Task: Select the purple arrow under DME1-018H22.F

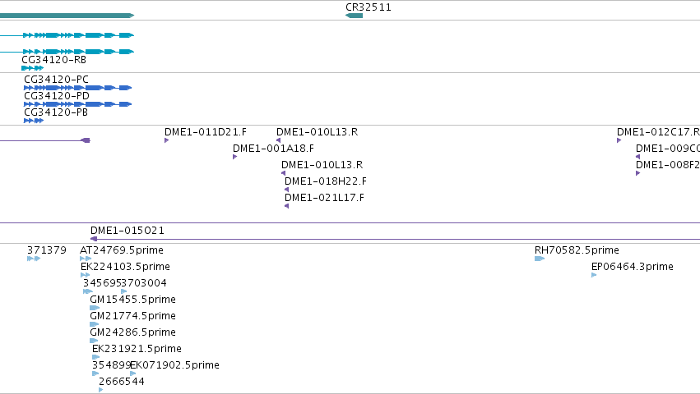Action: click(286, 190)
